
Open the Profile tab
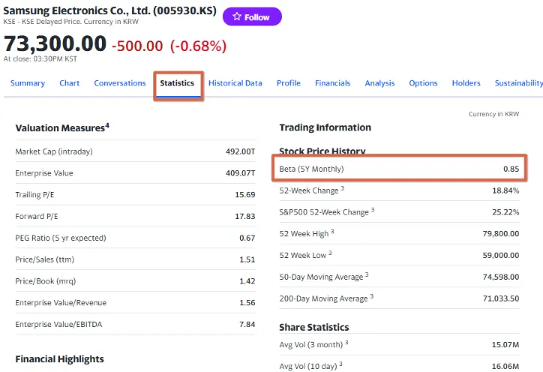(289, 83)
